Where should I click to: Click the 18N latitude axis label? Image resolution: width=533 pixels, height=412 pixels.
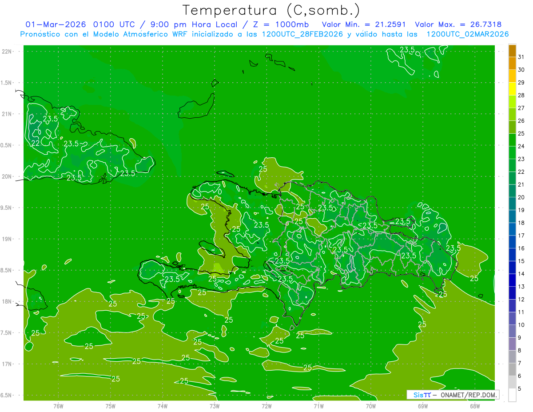6,301
